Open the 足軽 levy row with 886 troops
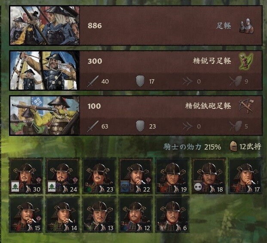The height and width of the screenshot is (243, 267). click(136, 25)
